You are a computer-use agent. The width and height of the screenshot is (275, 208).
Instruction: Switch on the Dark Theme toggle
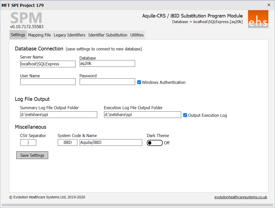(x=155, y=143)
